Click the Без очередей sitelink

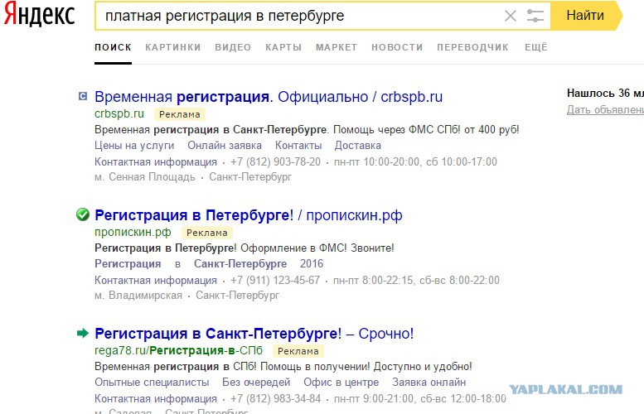point(256,382)
